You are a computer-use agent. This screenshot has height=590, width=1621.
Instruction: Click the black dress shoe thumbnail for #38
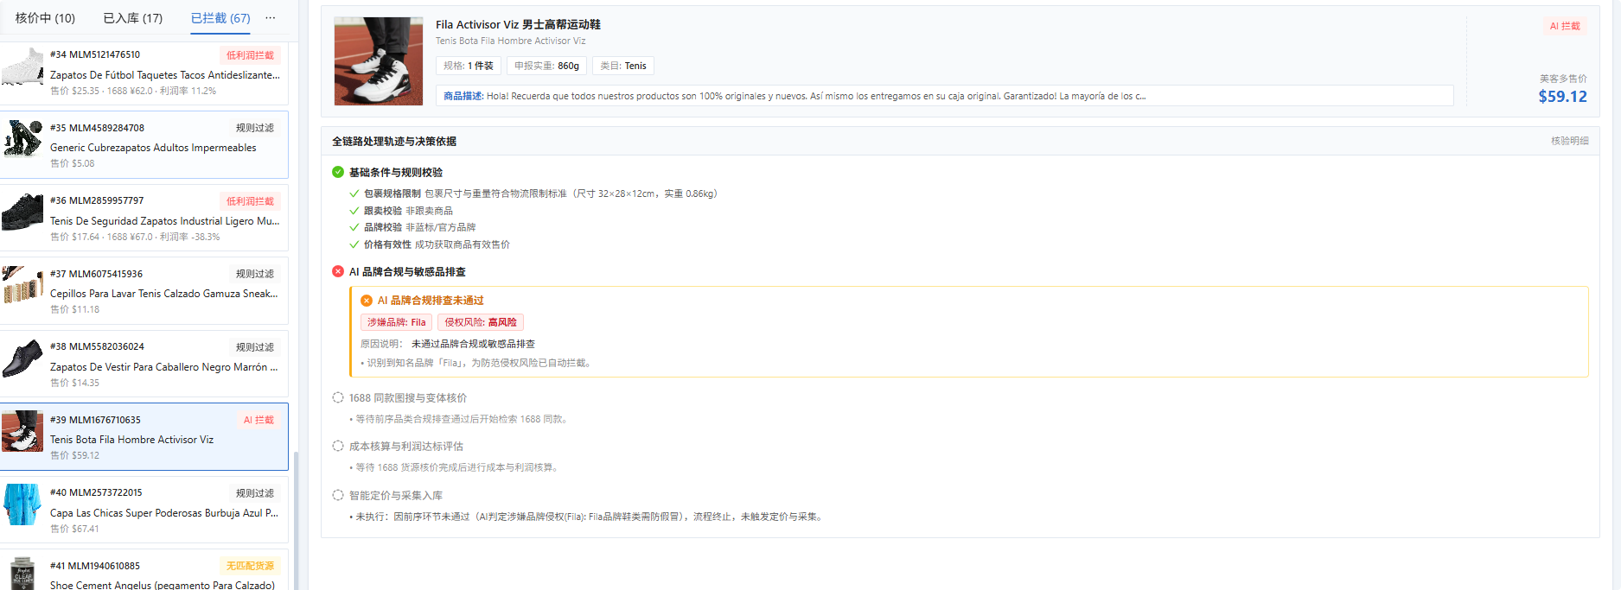pos(22,358)
